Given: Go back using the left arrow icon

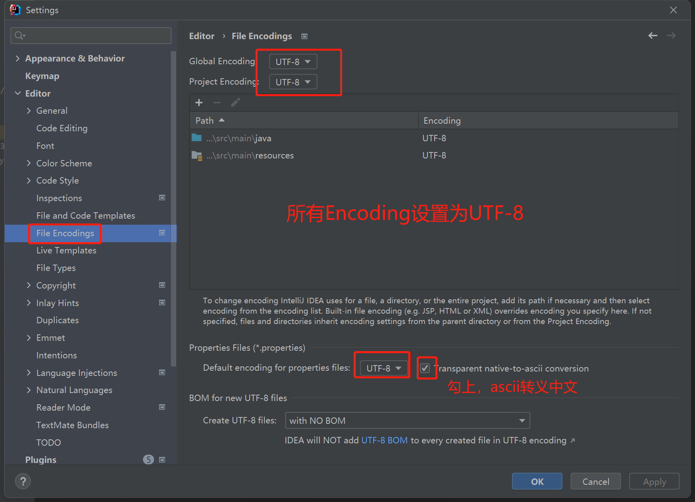Looking at the screenshot, I should click(653, 36).
